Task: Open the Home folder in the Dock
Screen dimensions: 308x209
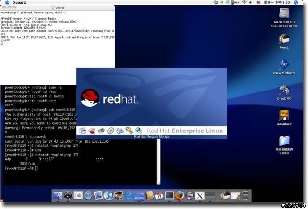Action: [225, 196]
